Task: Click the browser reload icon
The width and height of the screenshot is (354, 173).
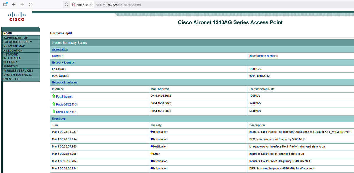Action: click(x=31, y=4)
